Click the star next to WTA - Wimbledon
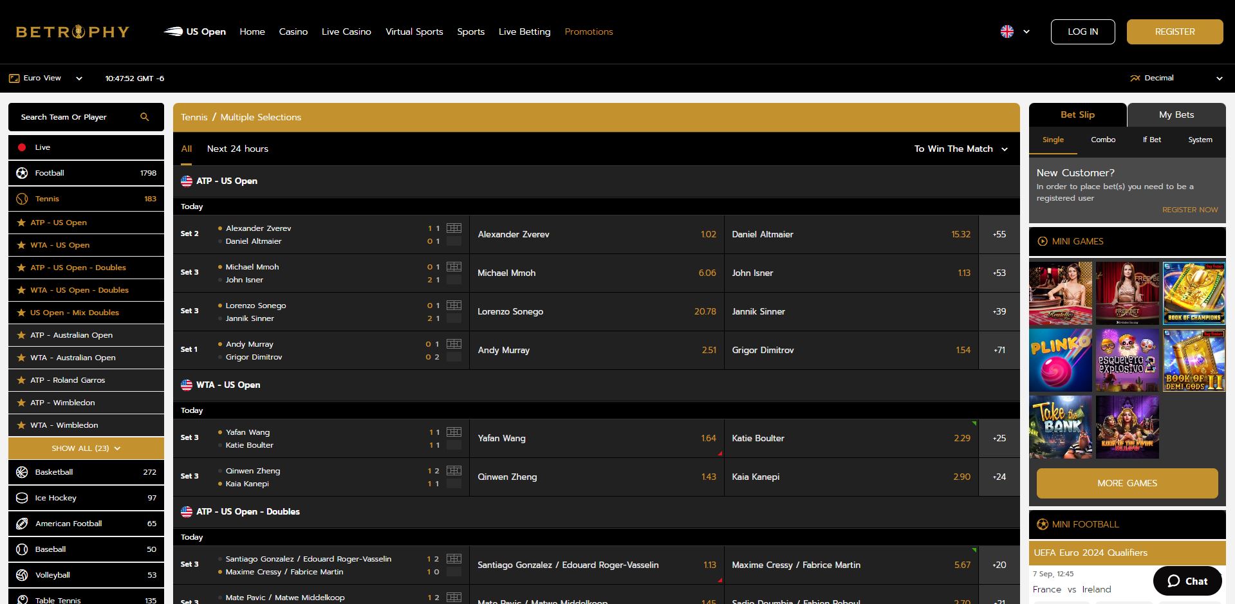Viewport: 1235px width, 604px height. pyautogui.click(x=21, y=425)
